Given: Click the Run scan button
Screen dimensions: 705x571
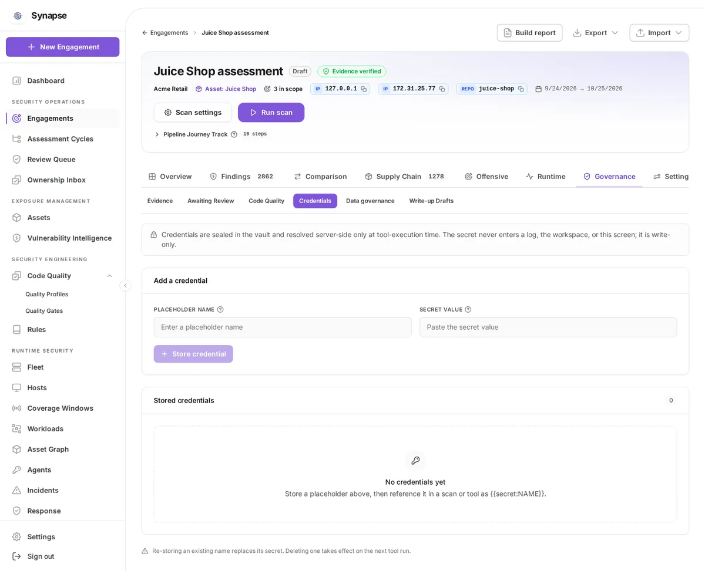Looking at the screenshot, I should [x=271, y=113].
